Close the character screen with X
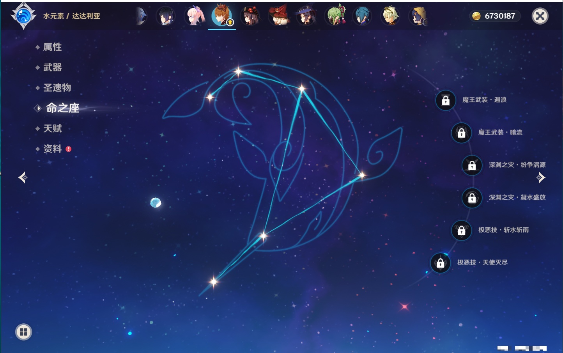 pos(540,16)
